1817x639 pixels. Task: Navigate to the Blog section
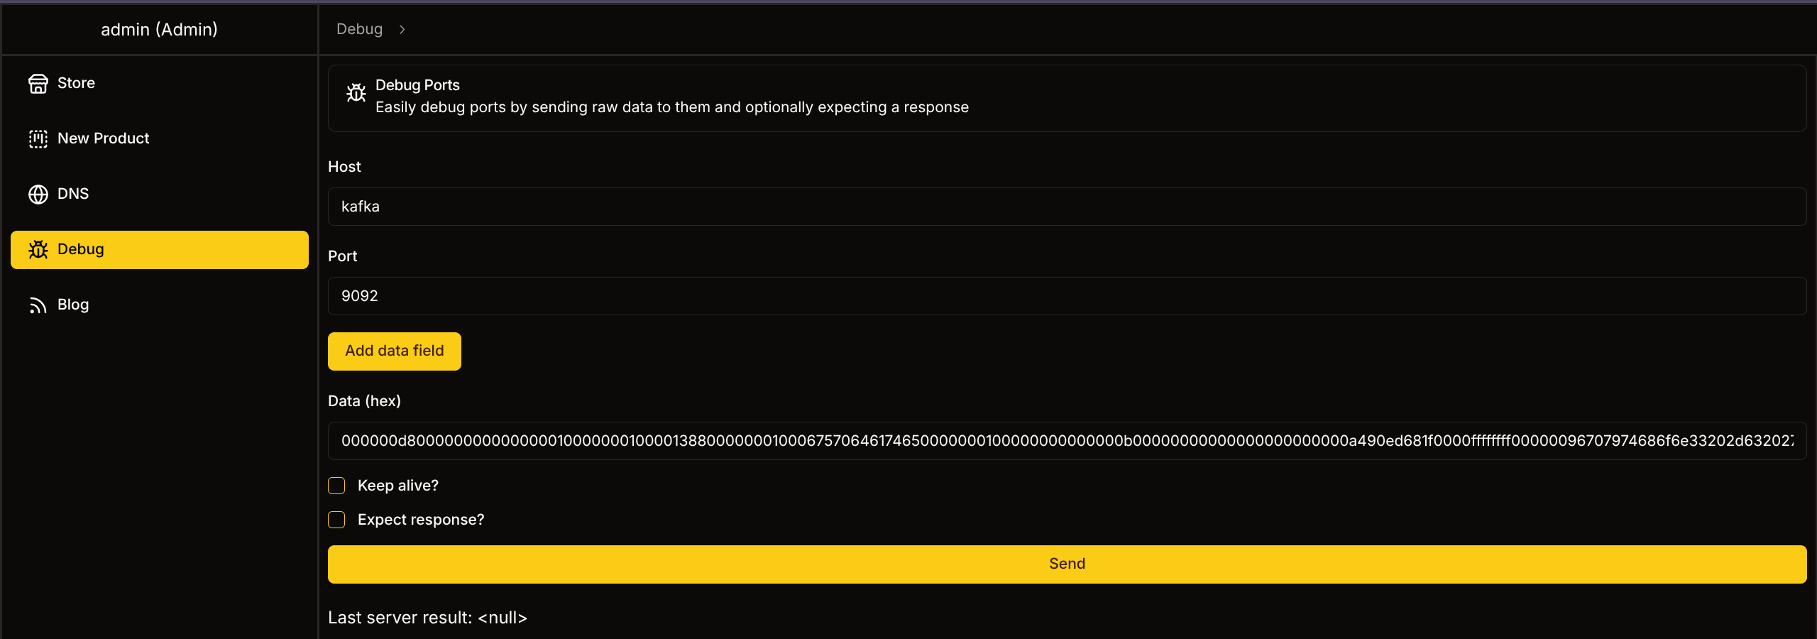pos(73,305)
